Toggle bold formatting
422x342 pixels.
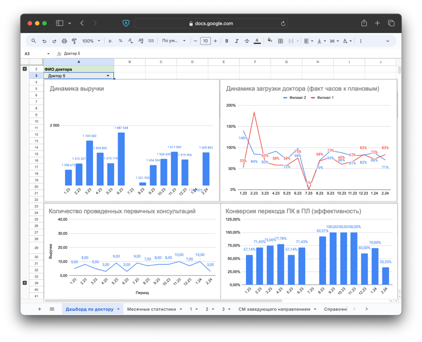pos(227,41)
